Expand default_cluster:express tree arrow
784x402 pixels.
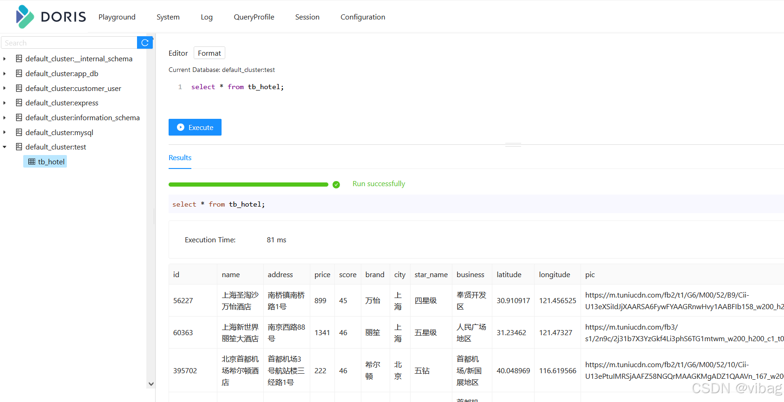click(x=5, y=103)
